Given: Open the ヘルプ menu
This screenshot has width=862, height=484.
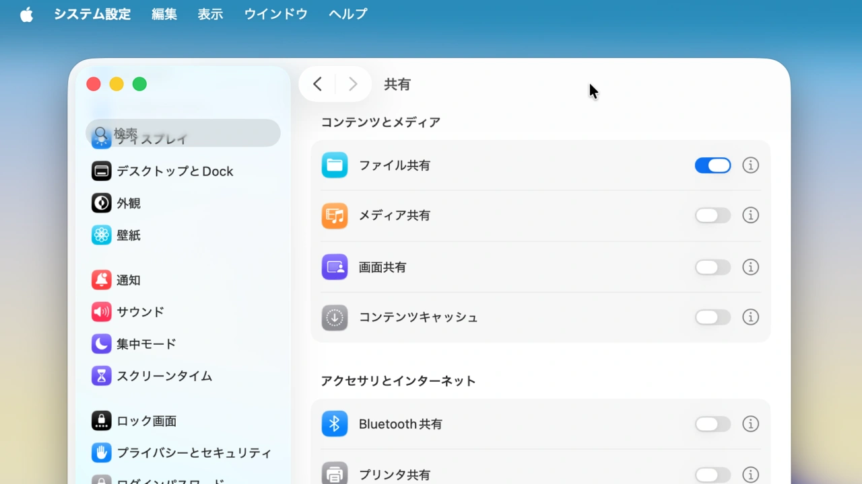Looking at the screenshot, I should 347,13.
